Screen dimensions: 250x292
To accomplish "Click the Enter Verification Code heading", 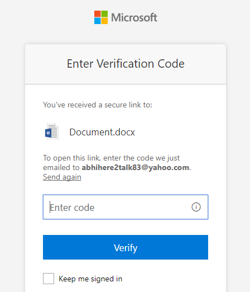I will click(x=126, y=64).
